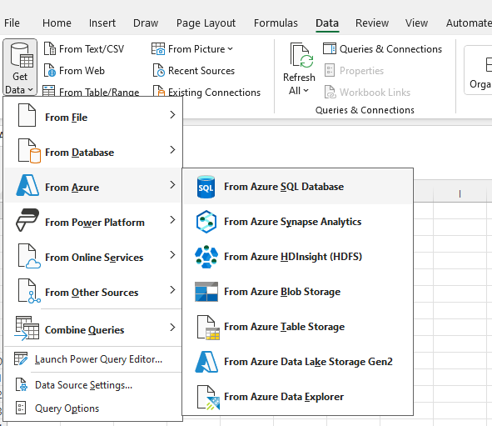The image size is (492, 426).
Task: Select Data Source Settings entry
Action: [x=93, y=385]
